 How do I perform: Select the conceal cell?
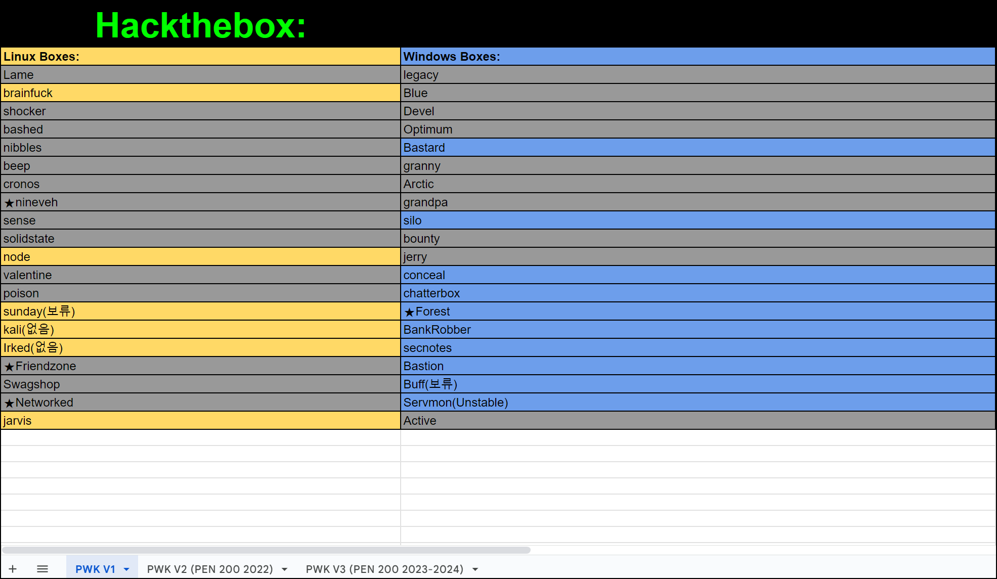click(x=698, y=275)
